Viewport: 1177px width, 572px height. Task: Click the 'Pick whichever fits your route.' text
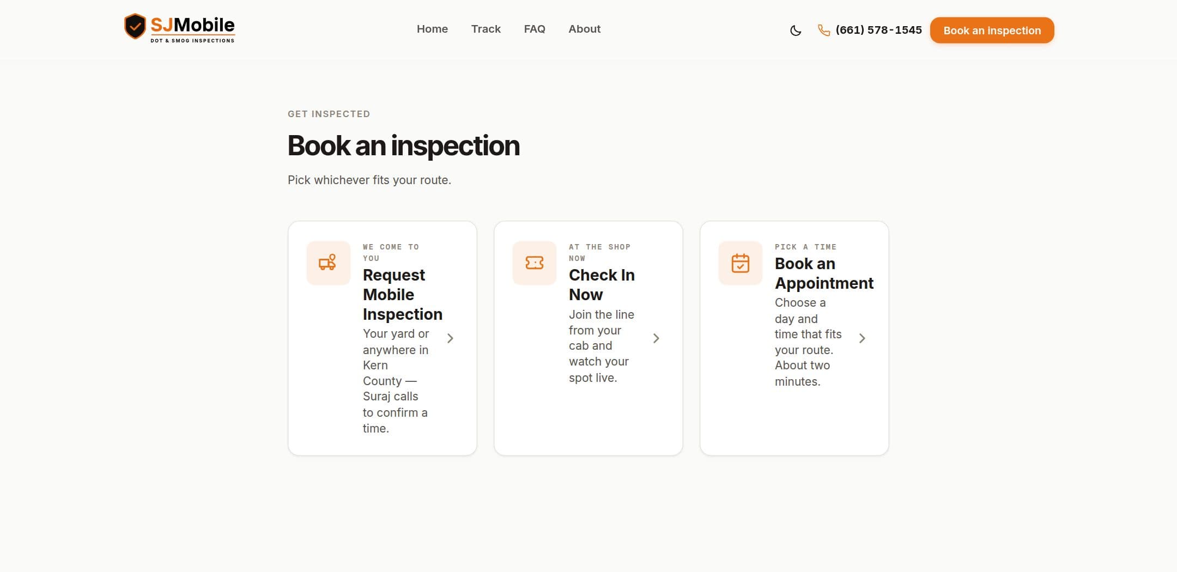click(x=369, y=180)
